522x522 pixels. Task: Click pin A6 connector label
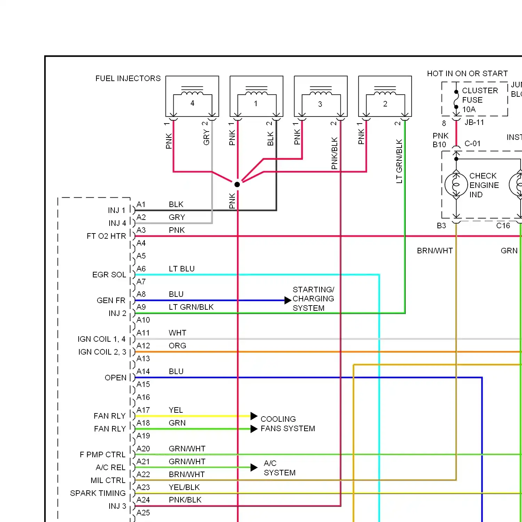(x=141, y=269)
